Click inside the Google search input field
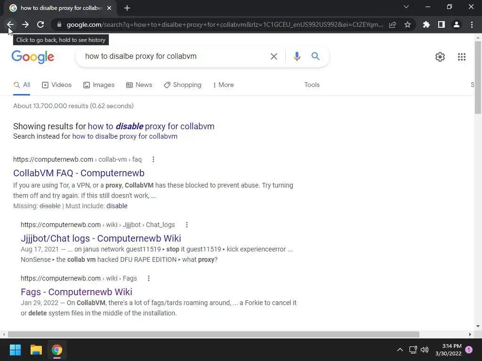This screenshot has width=482, height=361. (x=174, y=56)
